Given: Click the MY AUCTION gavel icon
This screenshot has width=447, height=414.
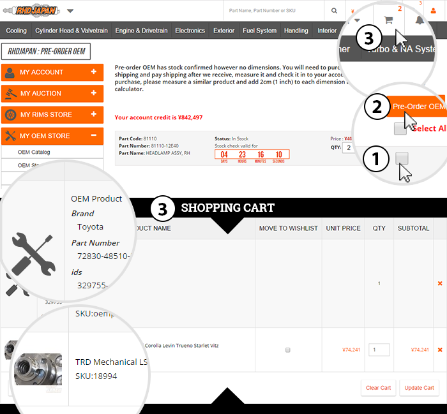Looking at the screenshot, I should (x=11, y=94).
